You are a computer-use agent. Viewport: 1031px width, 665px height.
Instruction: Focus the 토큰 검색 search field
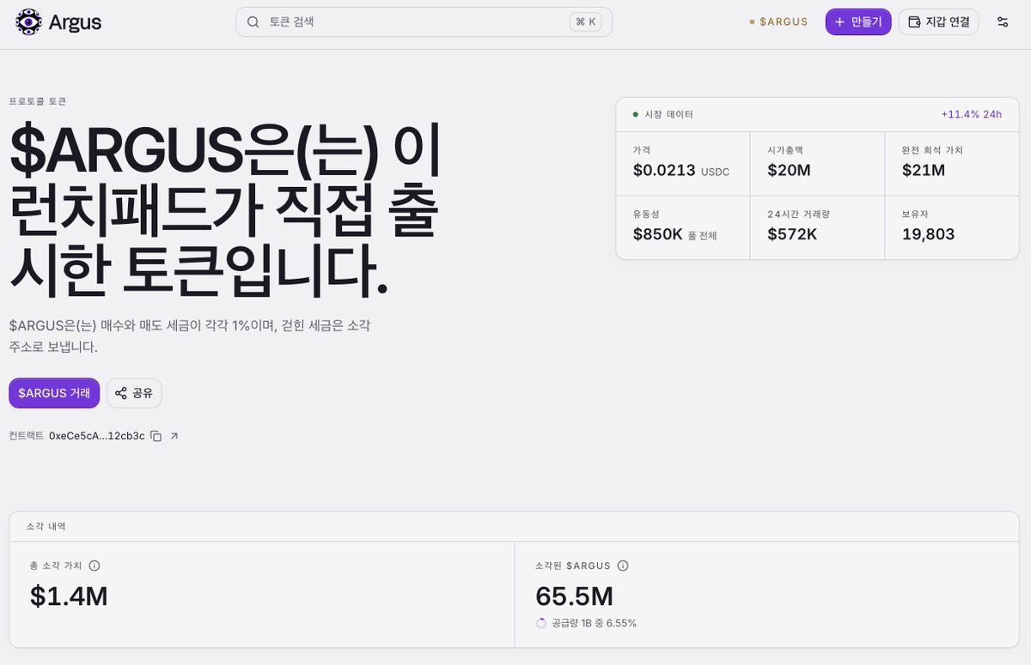(424, 22)
